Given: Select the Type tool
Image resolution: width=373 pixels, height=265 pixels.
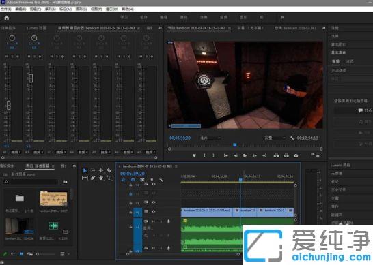Looking at the screenshot, I should point(109,178).
